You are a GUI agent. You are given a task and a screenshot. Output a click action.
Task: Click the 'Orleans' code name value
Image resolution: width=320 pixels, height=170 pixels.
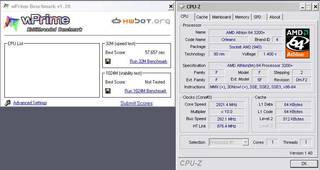coord(228,40)
